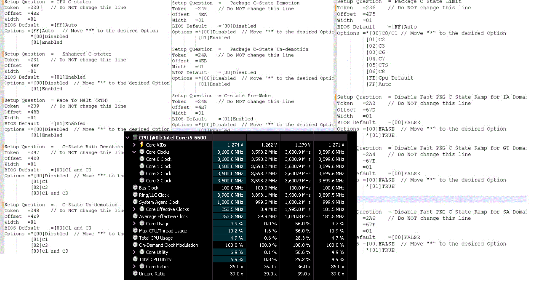Image resolution: width=539 pixels, height=299 pixels.
Task: Click the 3,900.0 MHz Ring/LLC Clock current value
Action: (230, 195)
